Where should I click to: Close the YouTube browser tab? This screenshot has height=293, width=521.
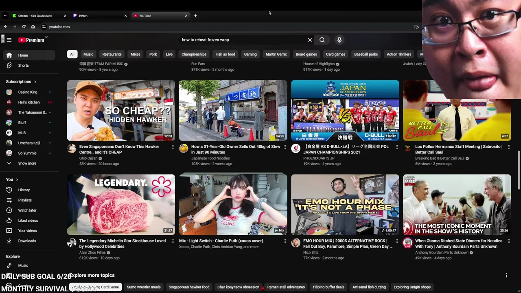point(186,16)
